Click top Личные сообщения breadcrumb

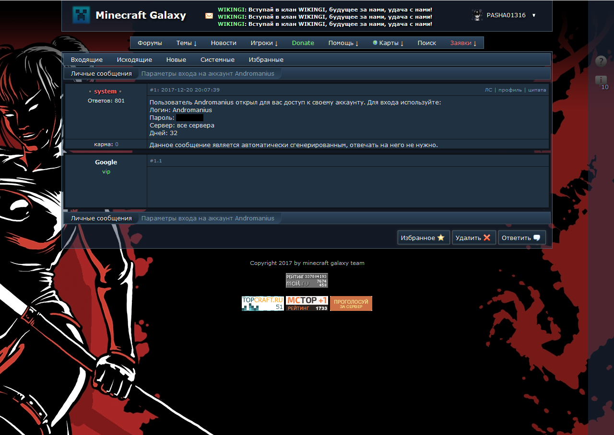click(x=101, y=73)
